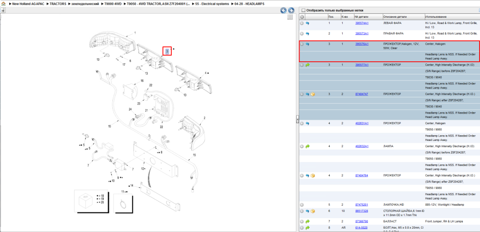Go to next diagram with right arrow
Image resolution: width=480 pixels, height=232 pixels.
click(291, 11)
